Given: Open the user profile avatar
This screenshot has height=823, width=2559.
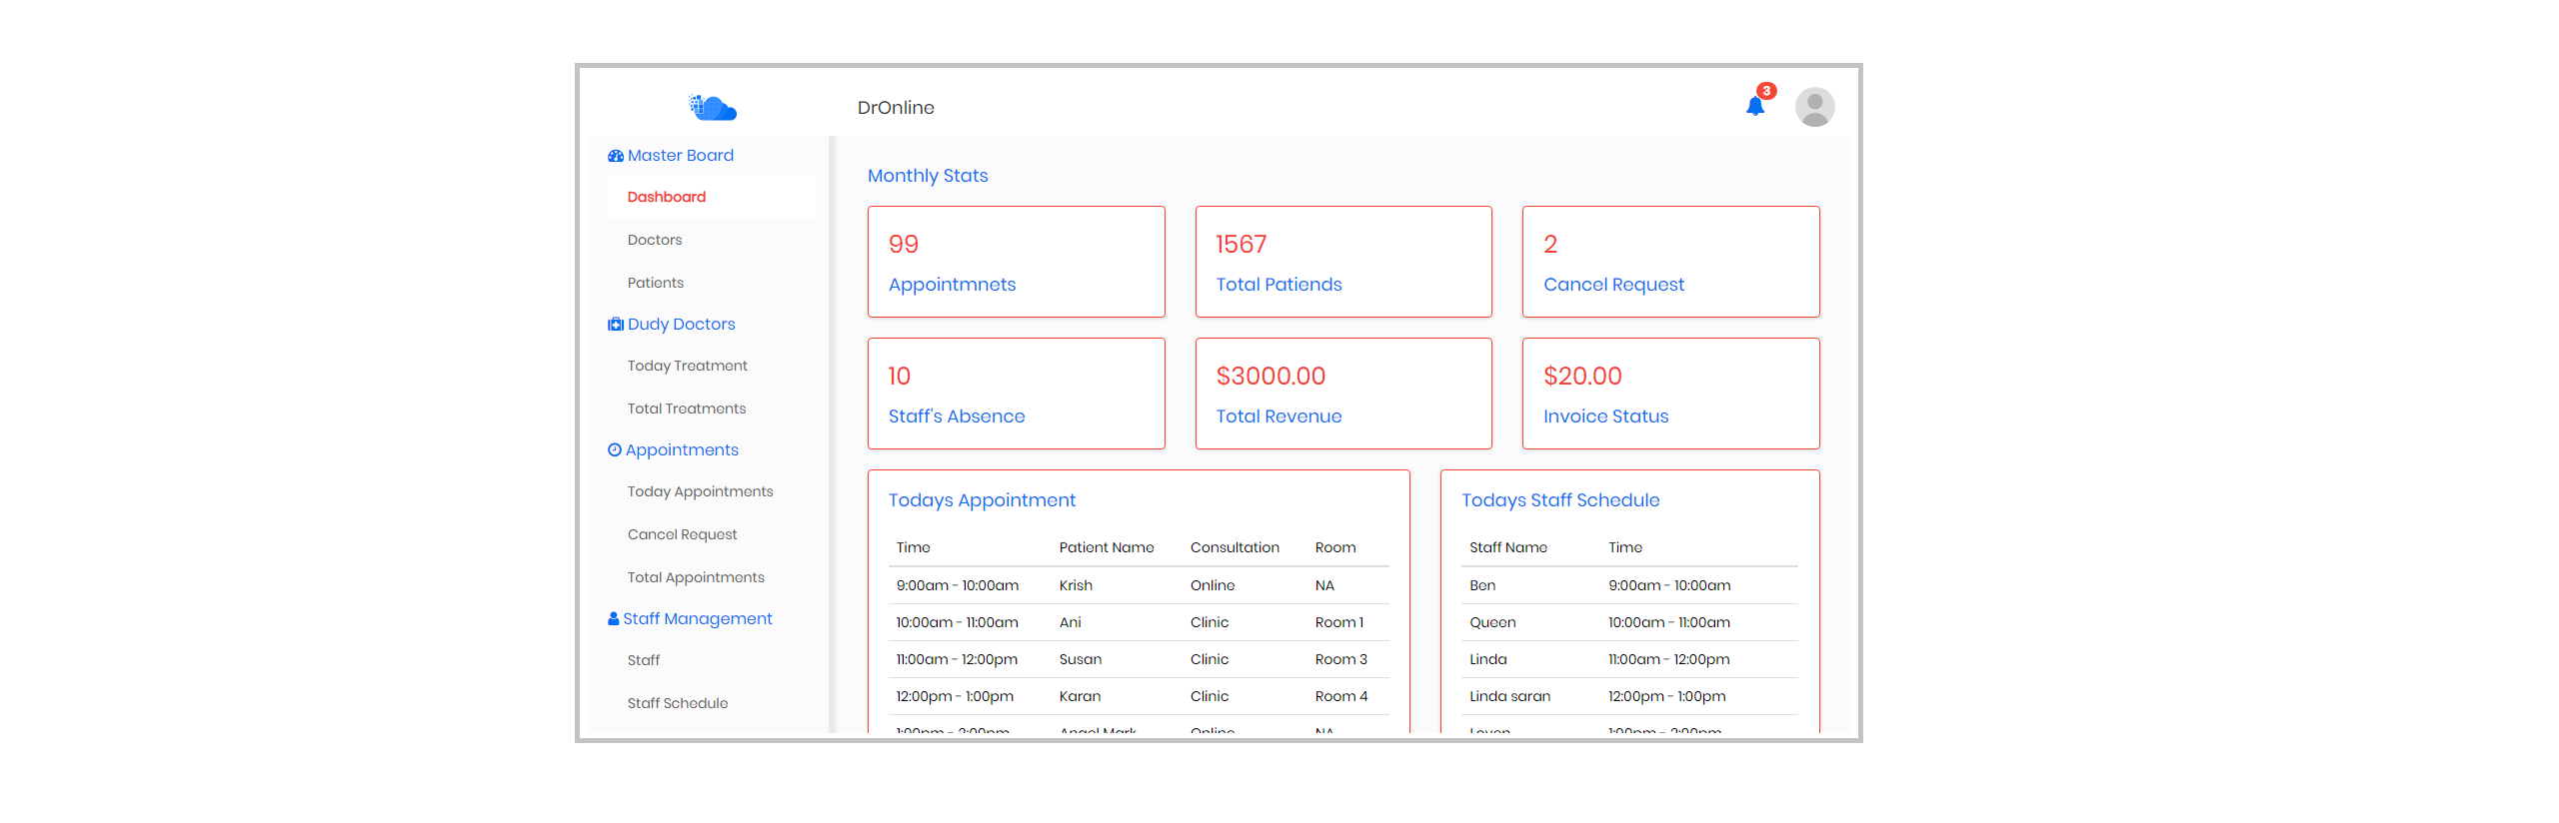Looking at the screenshot, I should (x=1814, y=107).
